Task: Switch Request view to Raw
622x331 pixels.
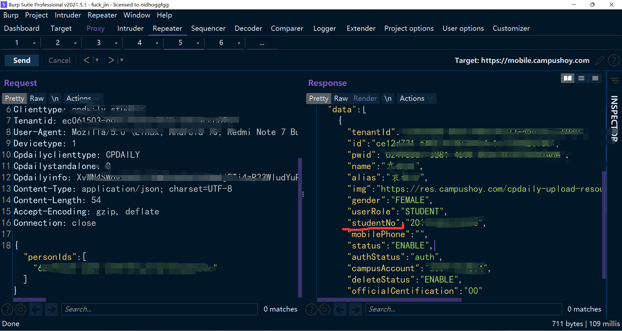Action: point(37,99)
